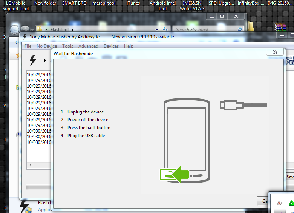Open the WinRAR archive icon on desktop

(280, 27)
